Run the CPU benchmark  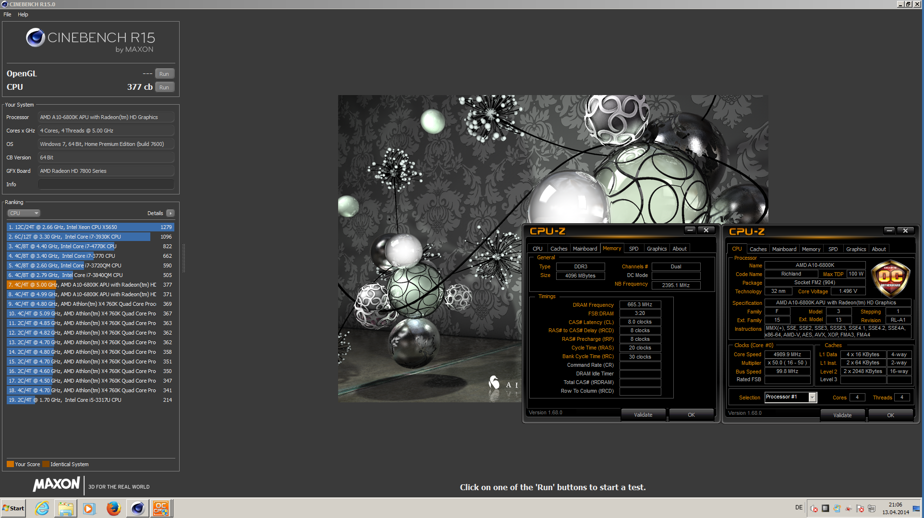(164, 87)
